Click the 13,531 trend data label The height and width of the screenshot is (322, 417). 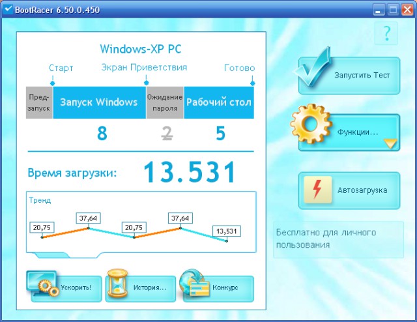(x=227, y=231)
